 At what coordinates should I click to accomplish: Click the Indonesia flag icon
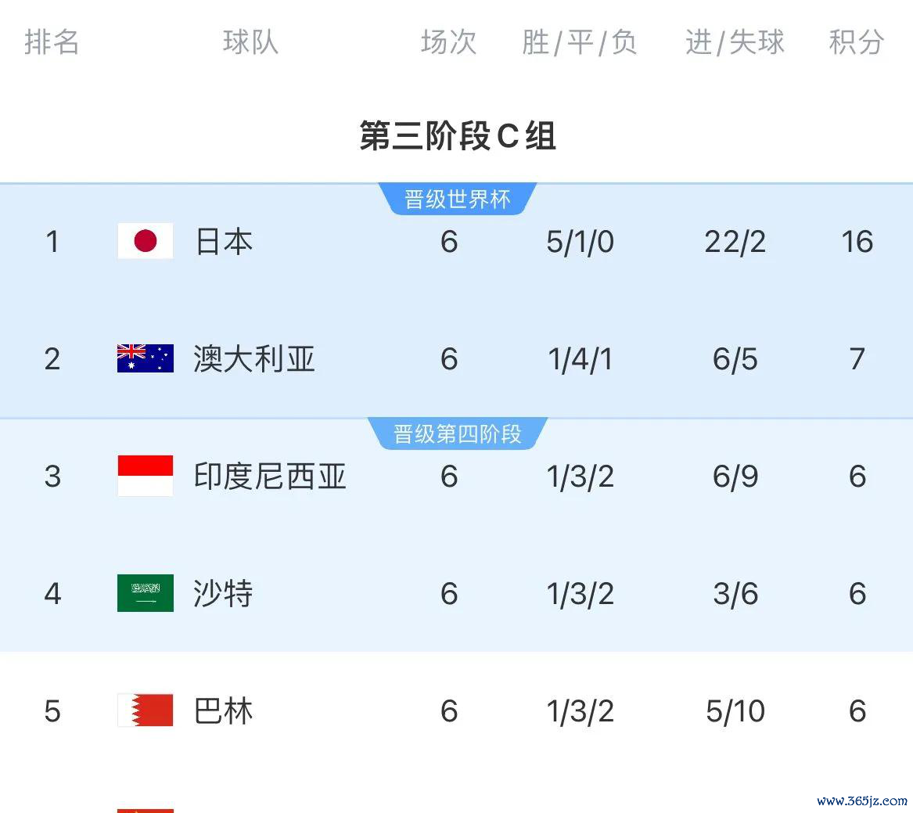[x=145, y=476]
